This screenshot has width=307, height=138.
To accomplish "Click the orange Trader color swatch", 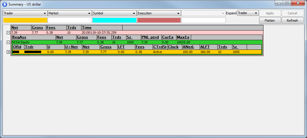I will (25, 20).
